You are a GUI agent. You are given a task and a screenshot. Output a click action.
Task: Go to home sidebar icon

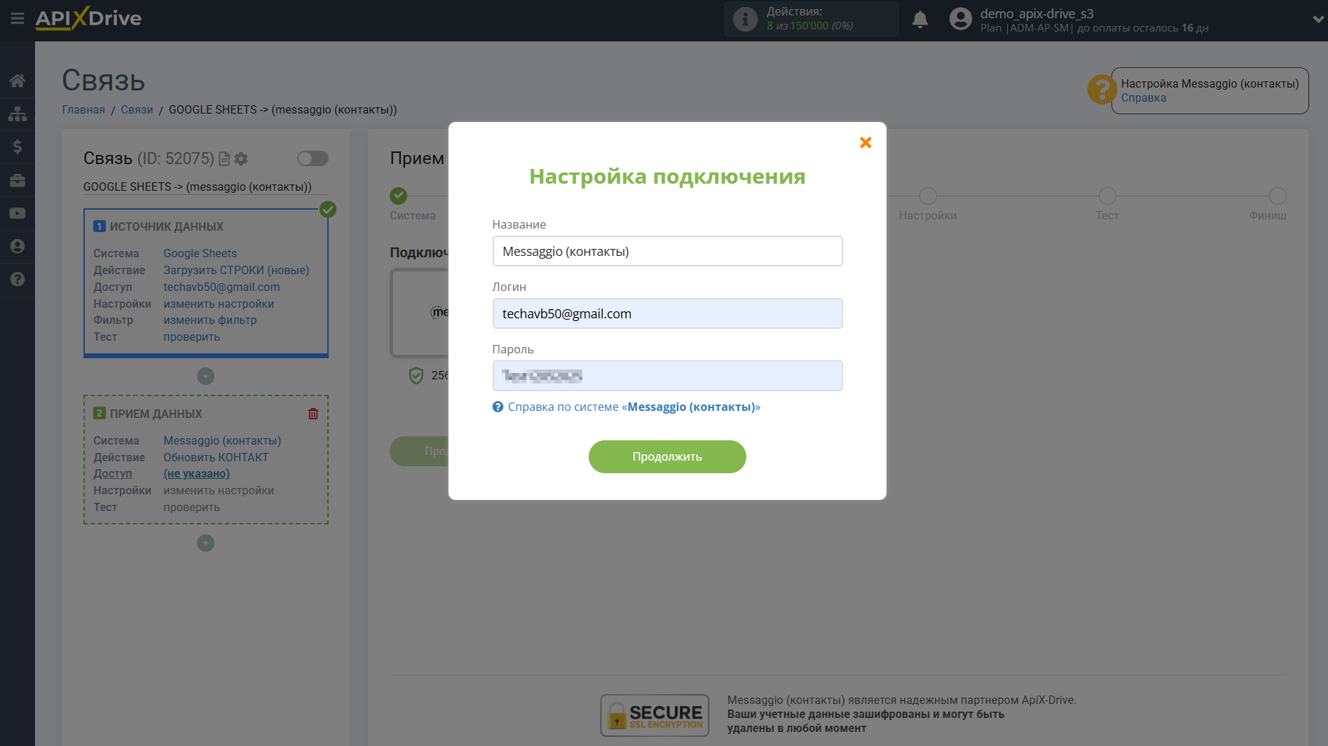pyautogui.click(x=17, y=81)
